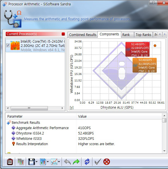Screen dimensions: 168x169
Task: Click the tab strip scroll left arrow
Action: 160,34
